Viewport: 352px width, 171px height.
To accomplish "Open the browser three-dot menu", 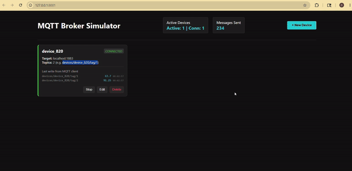I will click(350, 5).
